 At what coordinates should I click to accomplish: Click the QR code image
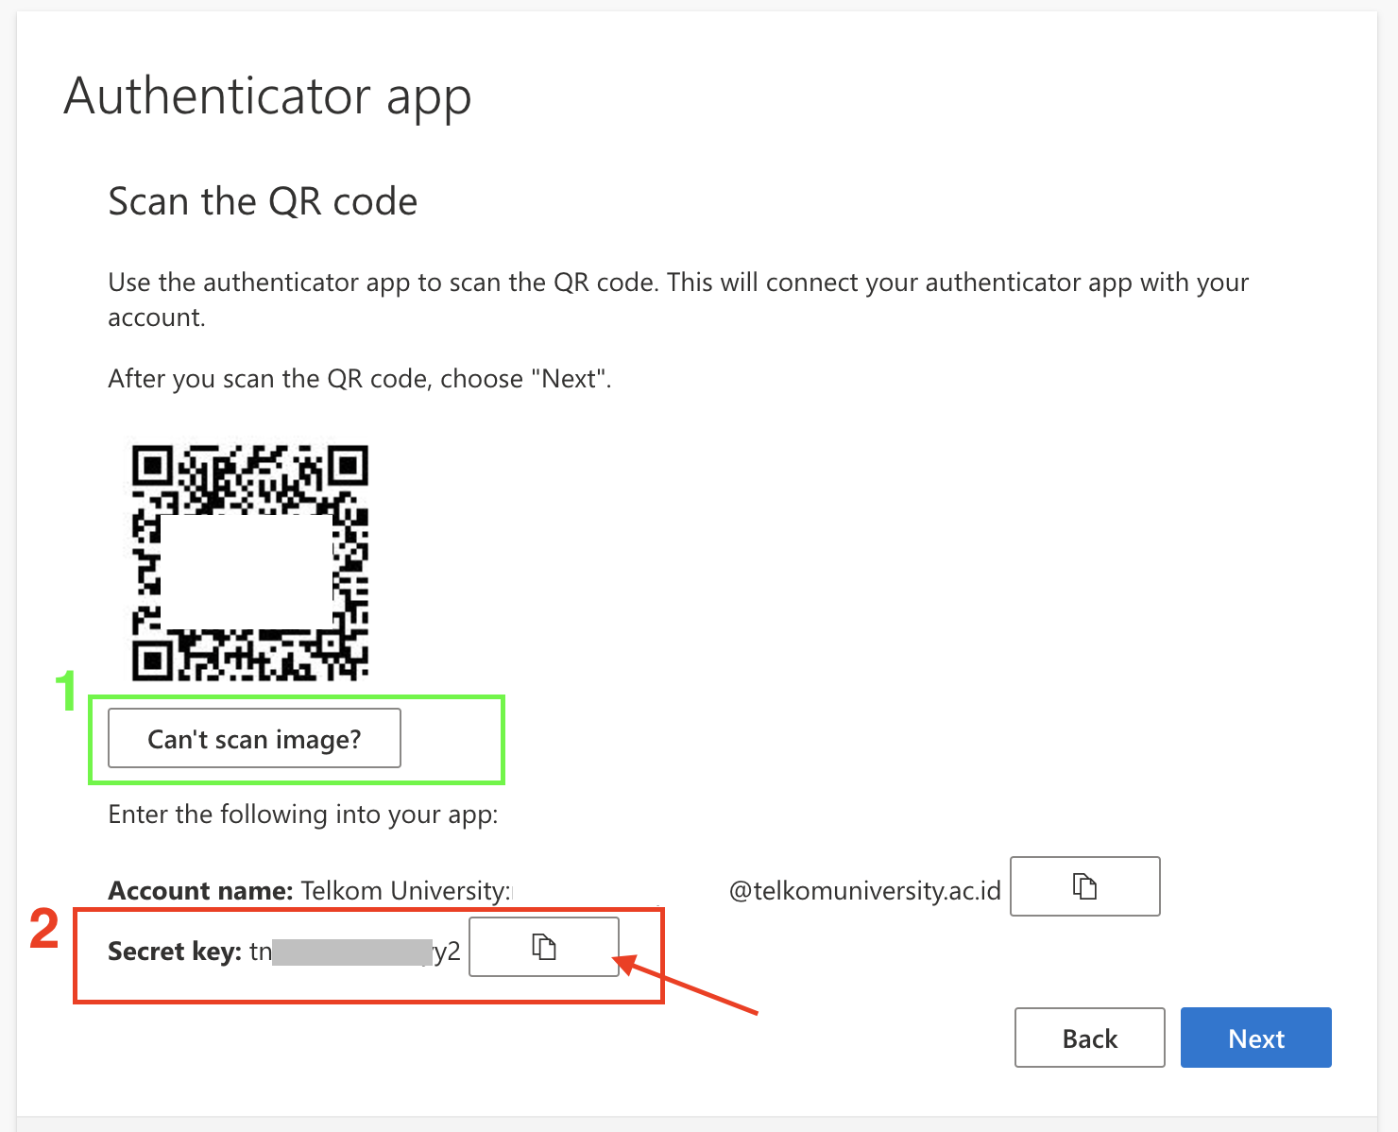(x=249, y=562)
